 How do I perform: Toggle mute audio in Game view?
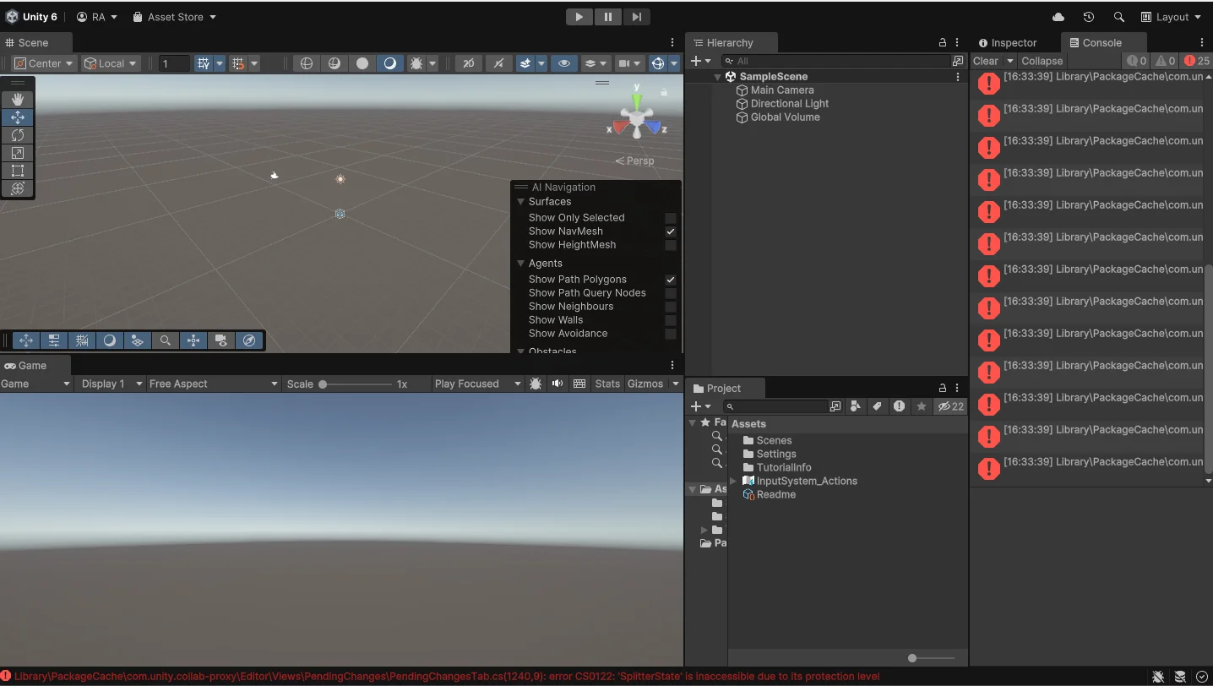point(558,384)
